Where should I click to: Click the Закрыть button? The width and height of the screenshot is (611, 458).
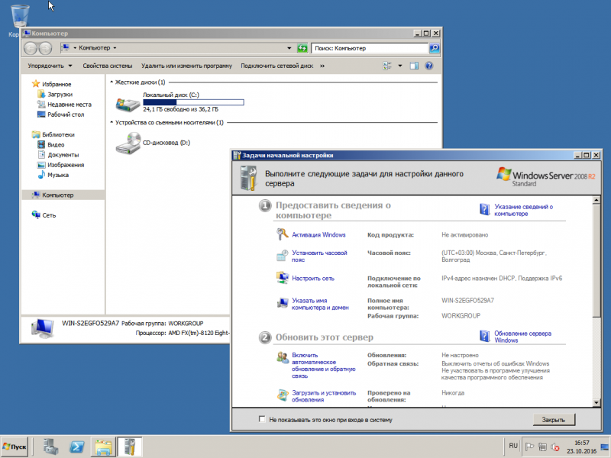point(553,419)
